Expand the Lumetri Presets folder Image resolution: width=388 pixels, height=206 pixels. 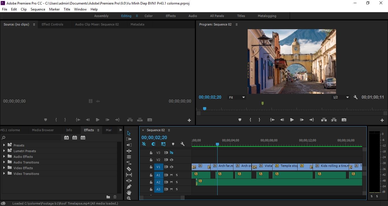click(x=4, y=151)
